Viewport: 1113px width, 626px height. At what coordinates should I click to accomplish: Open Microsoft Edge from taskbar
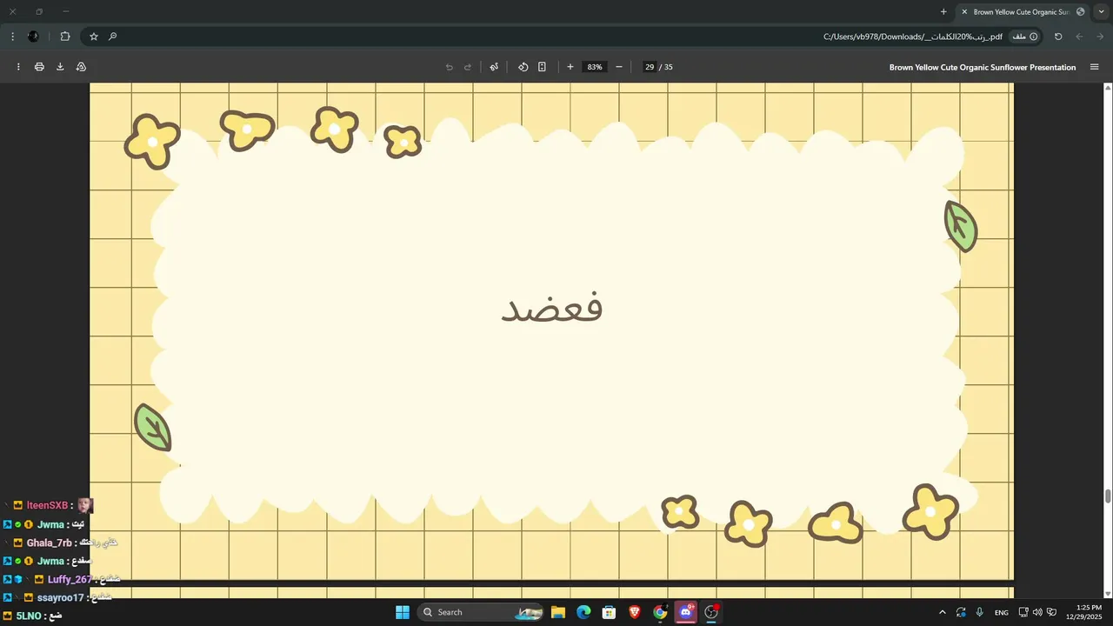(583, 612)
